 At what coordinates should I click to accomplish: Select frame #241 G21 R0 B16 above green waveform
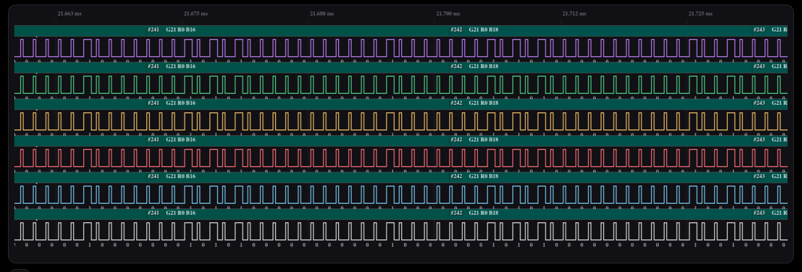298,66
